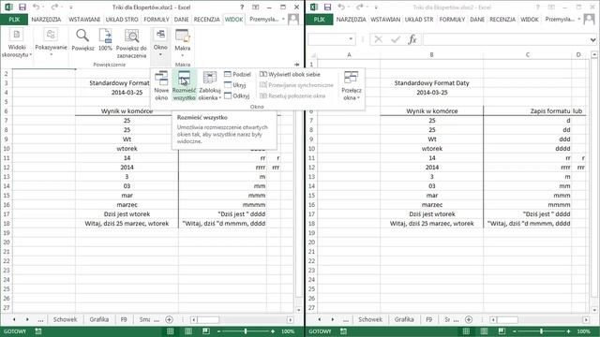Select Page Layout view in left status bar

(188, 331)
